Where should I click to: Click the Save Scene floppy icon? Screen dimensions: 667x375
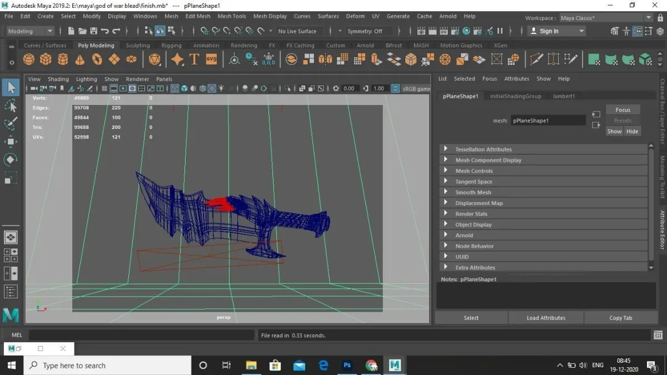coord(93,31)
